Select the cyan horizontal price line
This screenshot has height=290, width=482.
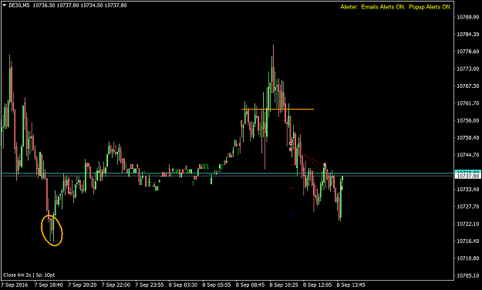228,174
